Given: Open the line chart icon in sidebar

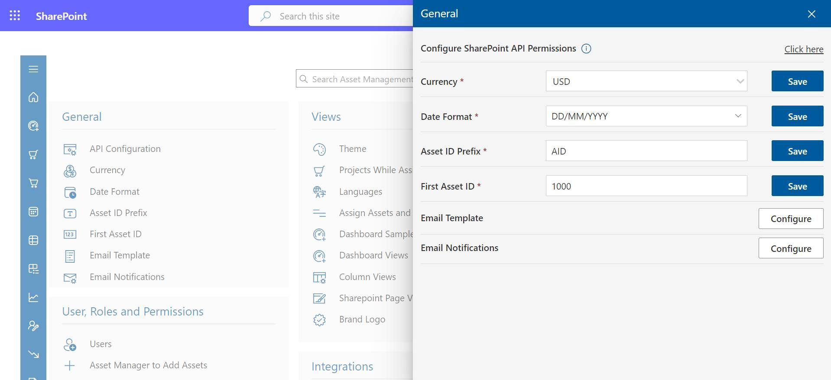Looking at the screenshot, I should [33, 297].
